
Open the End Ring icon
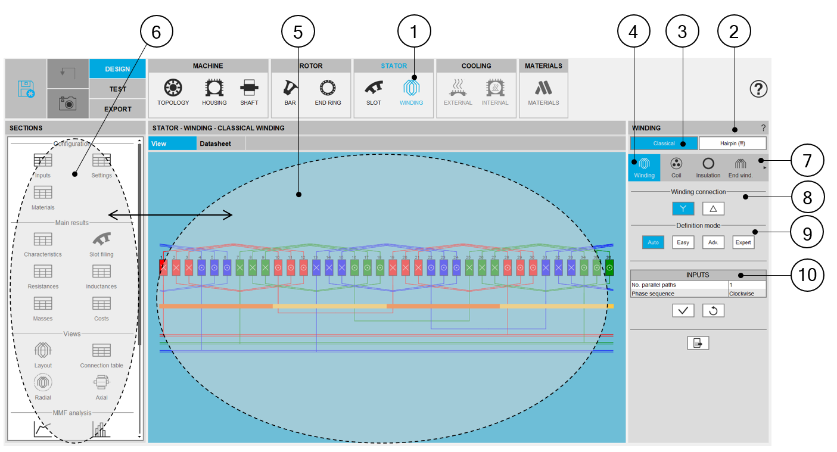point(328,89)
